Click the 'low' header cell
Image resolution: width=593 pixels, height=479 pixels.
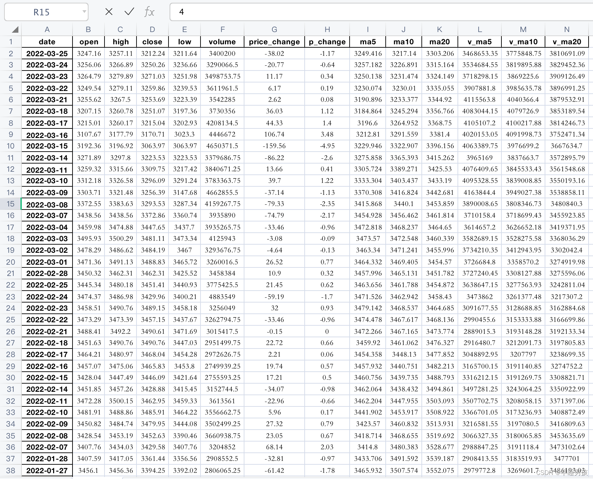coord(185,42)
